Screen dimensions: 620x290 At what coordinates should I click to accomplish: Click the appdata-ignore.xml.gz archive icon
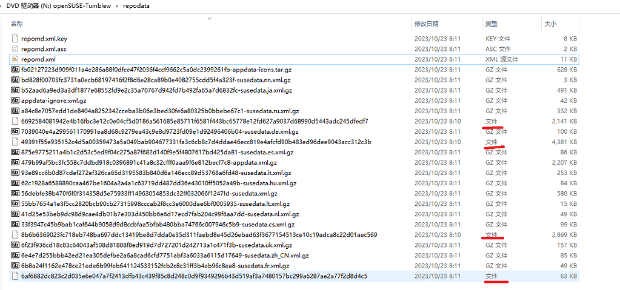(15, 101)
